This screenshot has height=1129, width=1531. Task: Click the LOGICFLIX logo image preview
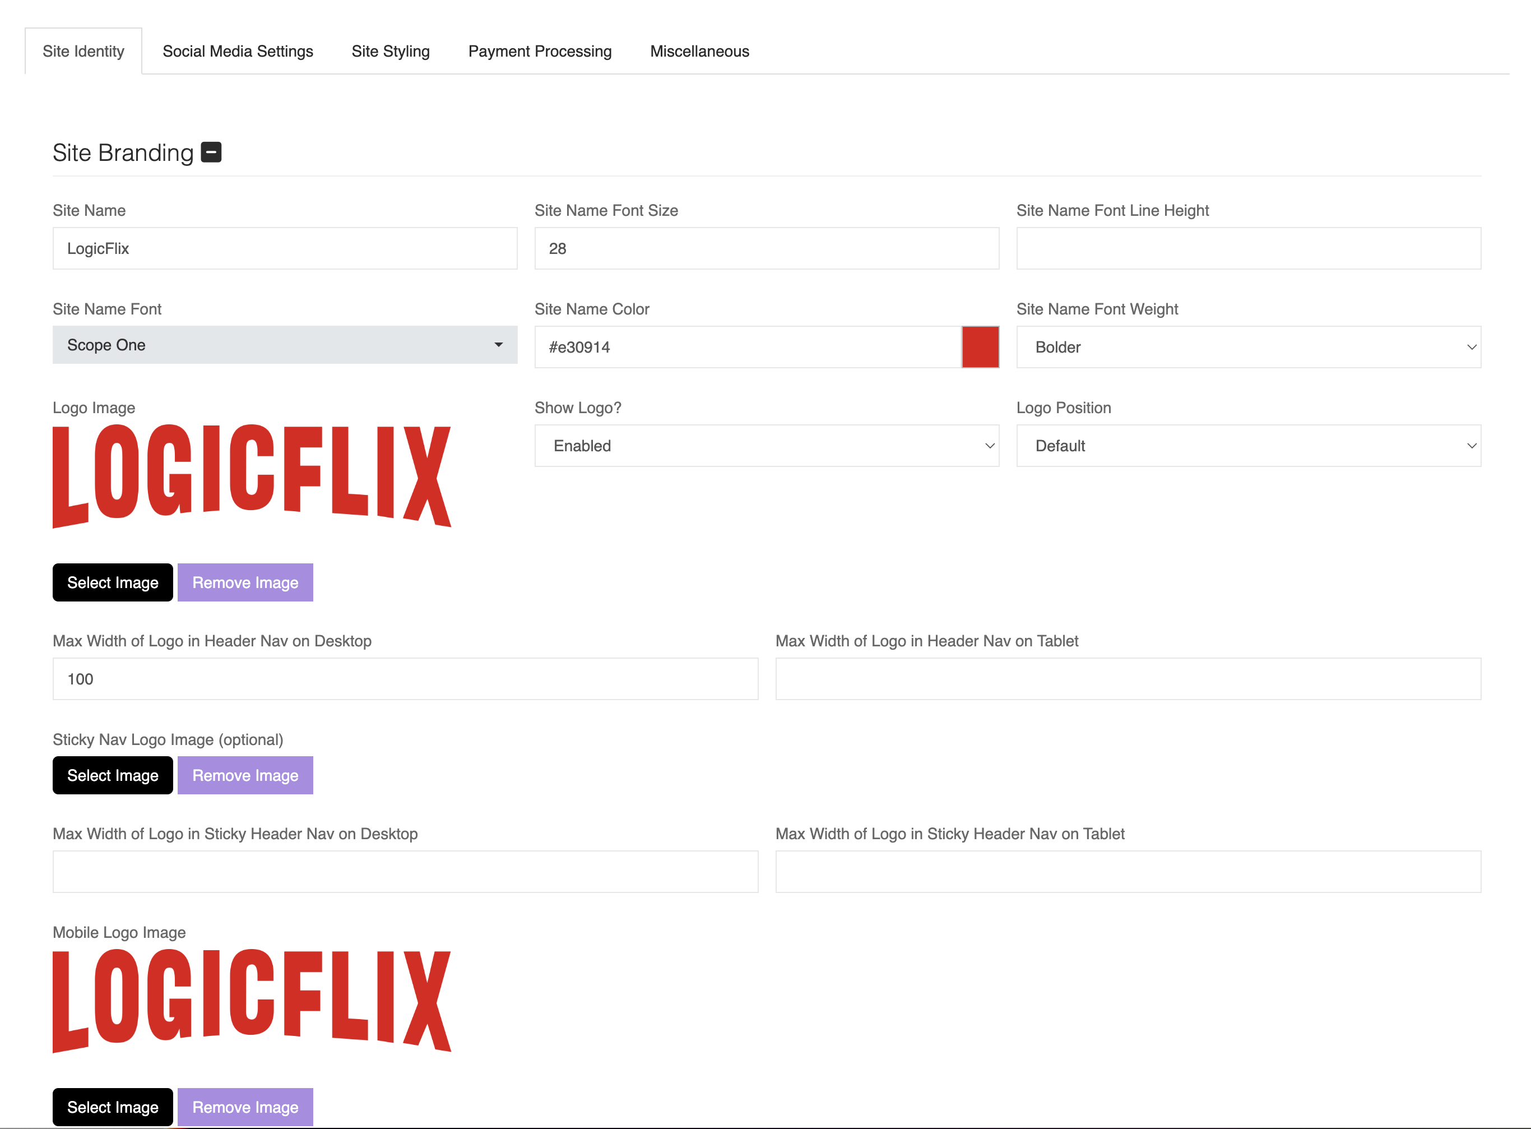coord(252,476)
